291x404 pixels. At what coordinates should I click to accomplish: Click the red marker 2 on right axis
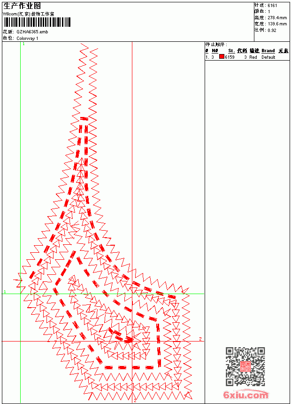(200, 339)
